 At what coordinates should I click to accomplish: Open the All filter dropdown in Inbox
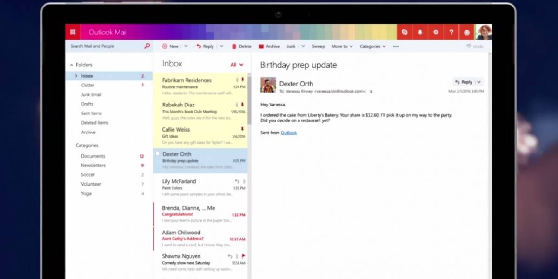coord(237,65)
